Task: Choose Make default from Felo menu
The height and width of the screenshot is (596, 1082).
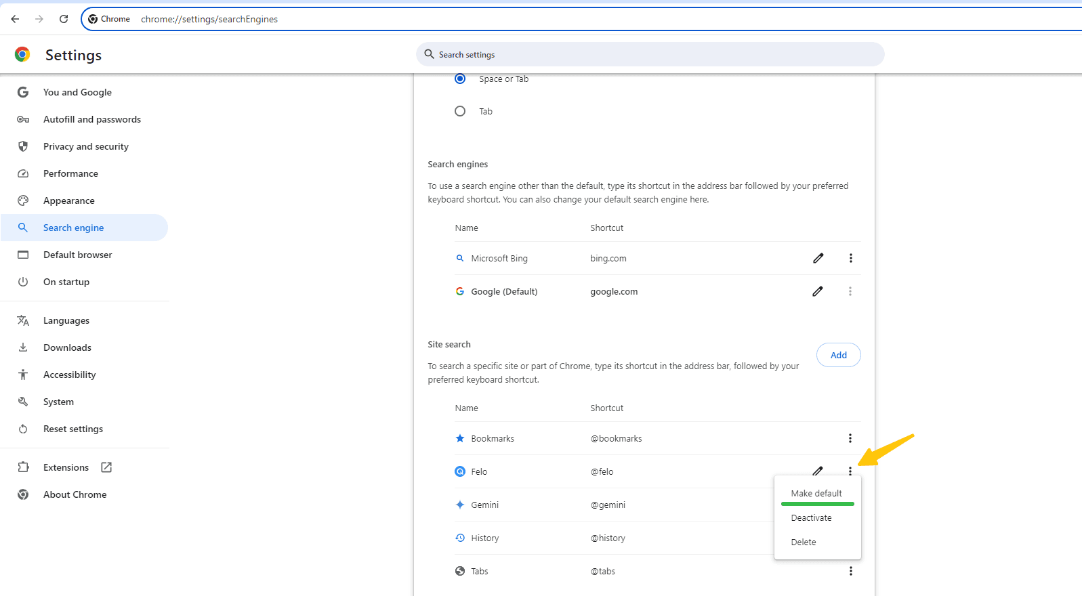Action: tap(817, 493)
